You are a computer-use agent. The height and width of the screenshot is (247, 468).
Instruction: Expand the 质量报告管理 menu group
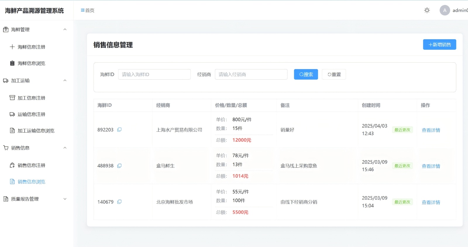click(x=65, y=199)
